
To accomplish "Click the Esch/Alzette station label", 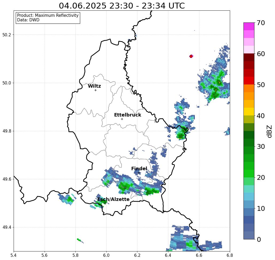I will point(113,199).
